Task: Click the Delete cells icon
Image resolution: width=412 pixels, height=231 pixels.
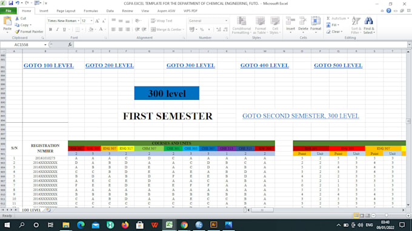Action: click(303, 21)
